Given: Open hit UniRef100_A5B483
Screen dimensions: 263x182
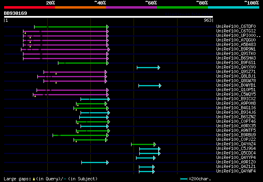Looking at the screenshot, I should (236, 45).
